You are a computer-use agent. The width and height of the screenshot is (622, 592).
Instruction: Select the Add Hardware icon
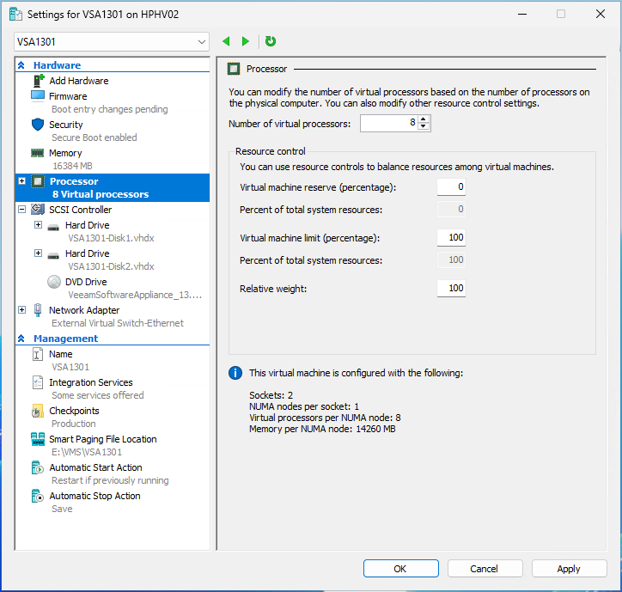tap(38, 81)
